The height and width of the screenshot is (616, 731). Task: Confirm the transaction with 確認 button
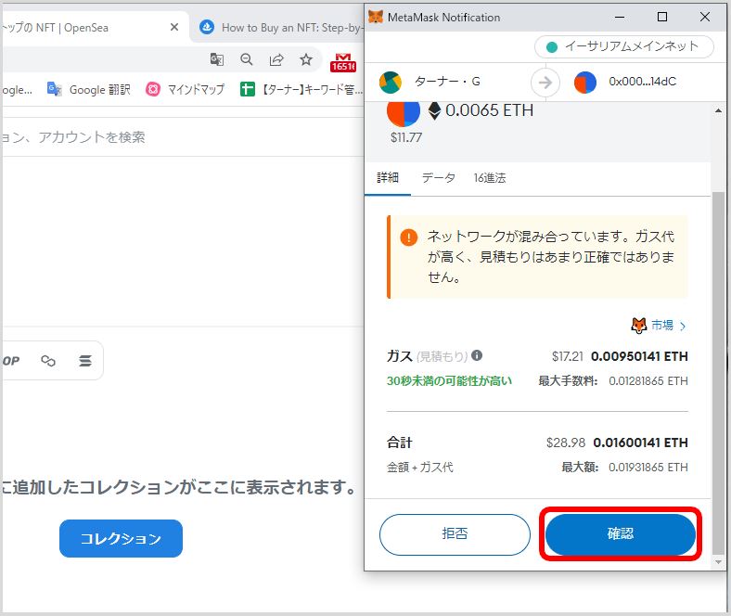click(x=620, y=534)
